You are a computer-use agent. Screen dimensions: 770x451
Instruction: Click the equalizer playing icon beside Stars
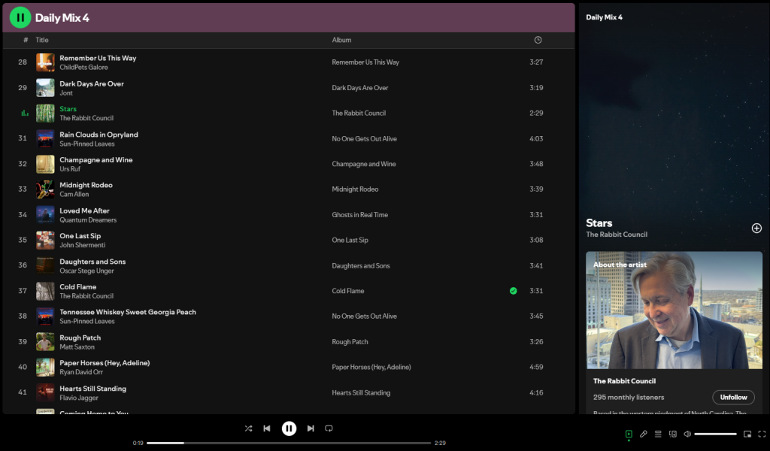click(x=25, y=114)
